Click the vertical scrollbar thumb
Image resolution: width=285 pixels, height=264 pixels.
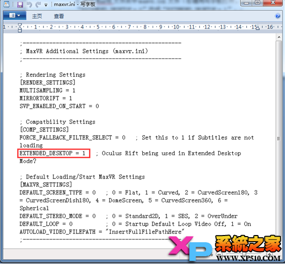[x=279, y=139]
